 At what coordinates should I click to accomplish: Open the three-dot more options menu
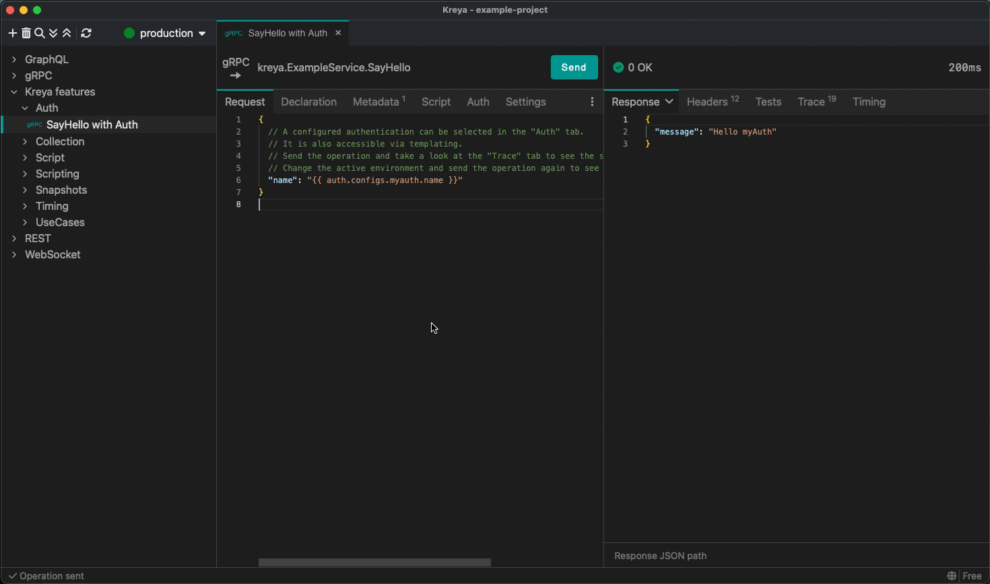tap(592, 102)
